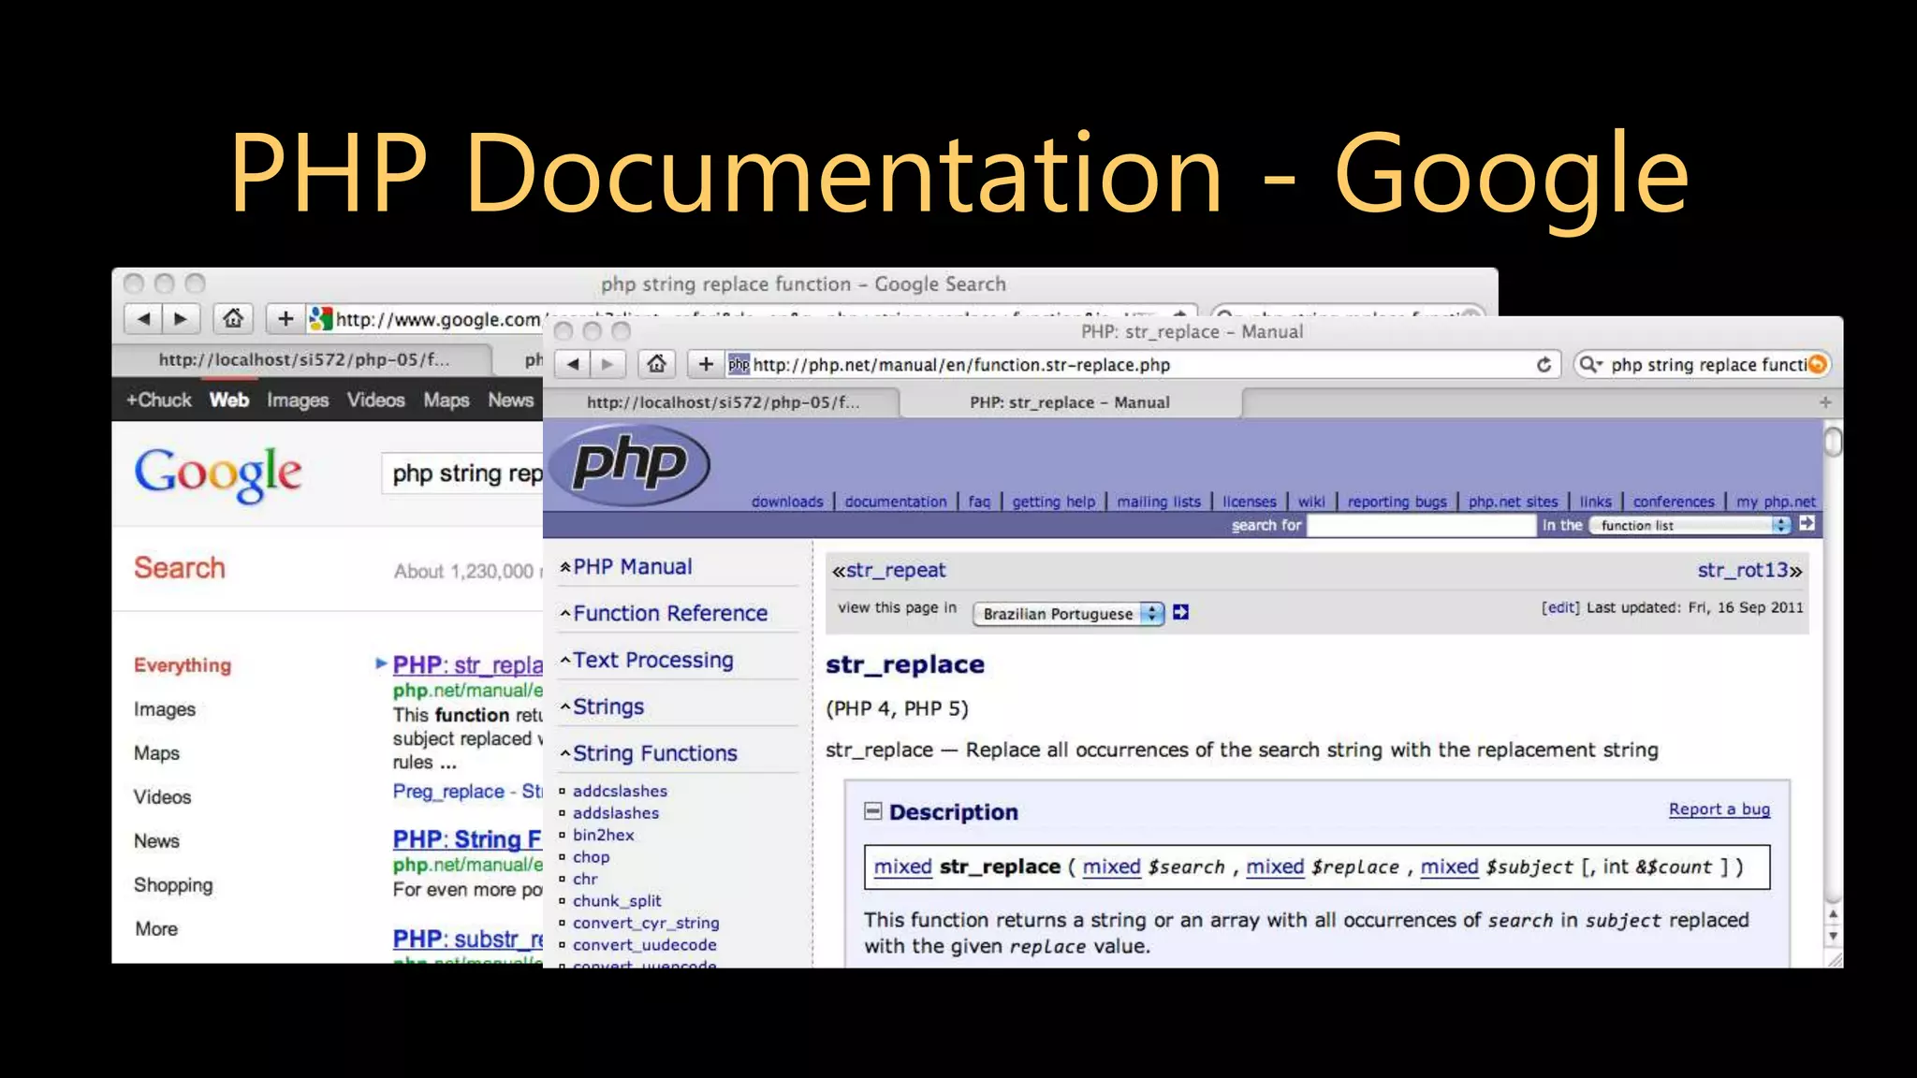Open Text Processing in the sidebar
Screen dimensions: 1917x1078
pyautogui.click(x=652, y=661)
